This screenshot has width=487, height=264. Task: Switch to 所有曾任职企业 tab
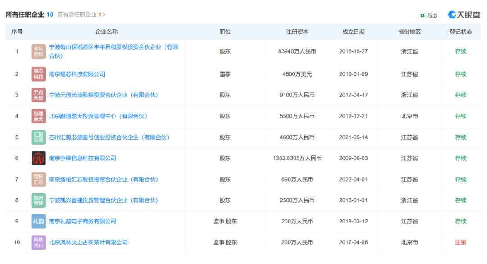(x=77, y=14)
